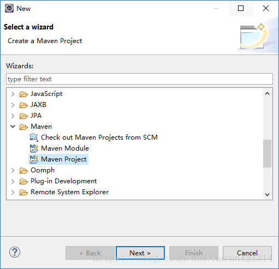Click the Cancel button
Screen dimensions: 279x269
click(x=247, y=253)
